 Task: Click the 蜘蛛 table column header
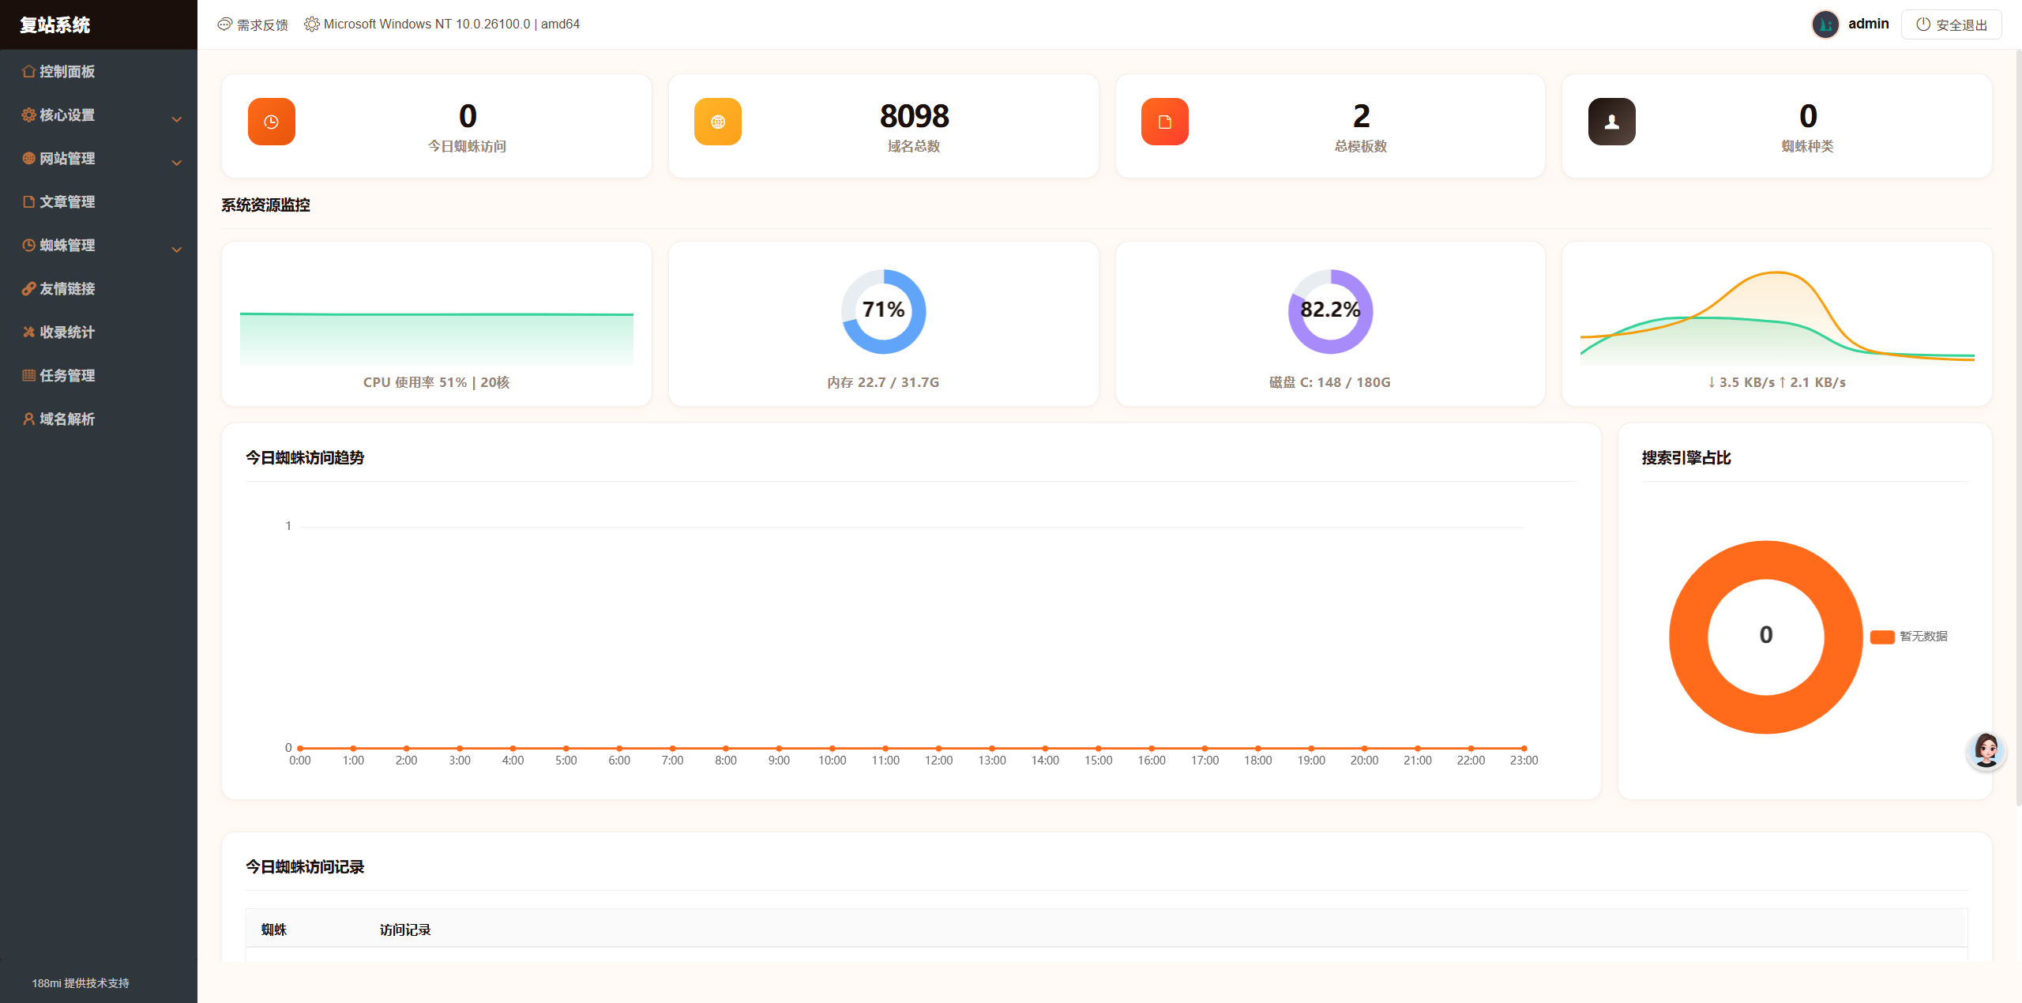274,930
